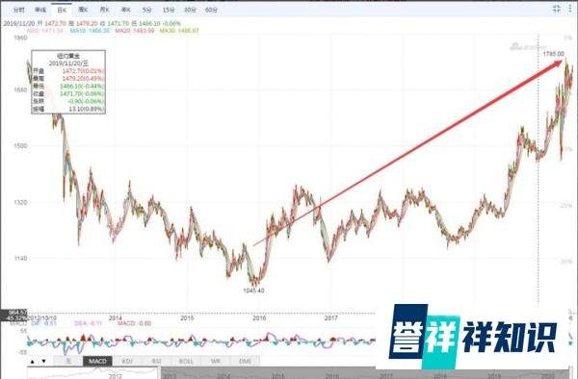Select the 无 no-indicator button
Screen dimensions: 578x379
coord(68,362)
